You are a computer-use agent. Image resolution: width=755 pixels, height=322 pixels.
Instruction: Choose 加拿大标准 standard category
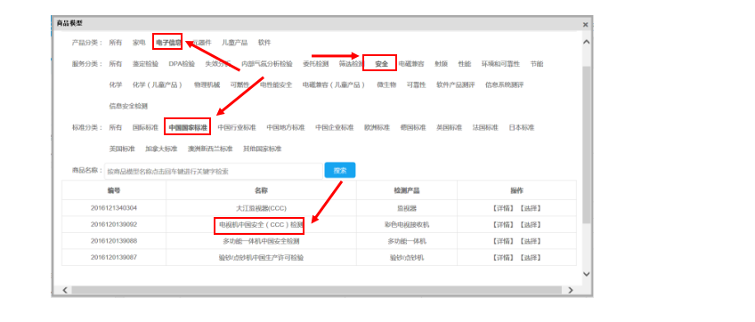click(x=161, y=149)
